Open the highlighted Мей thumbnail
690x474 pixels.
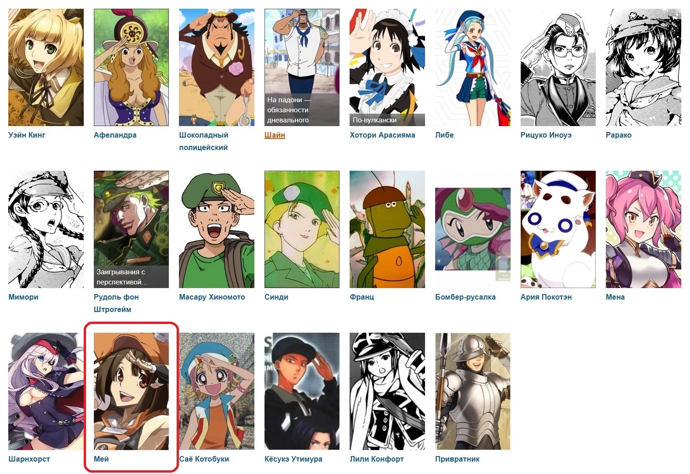point(131,391)
